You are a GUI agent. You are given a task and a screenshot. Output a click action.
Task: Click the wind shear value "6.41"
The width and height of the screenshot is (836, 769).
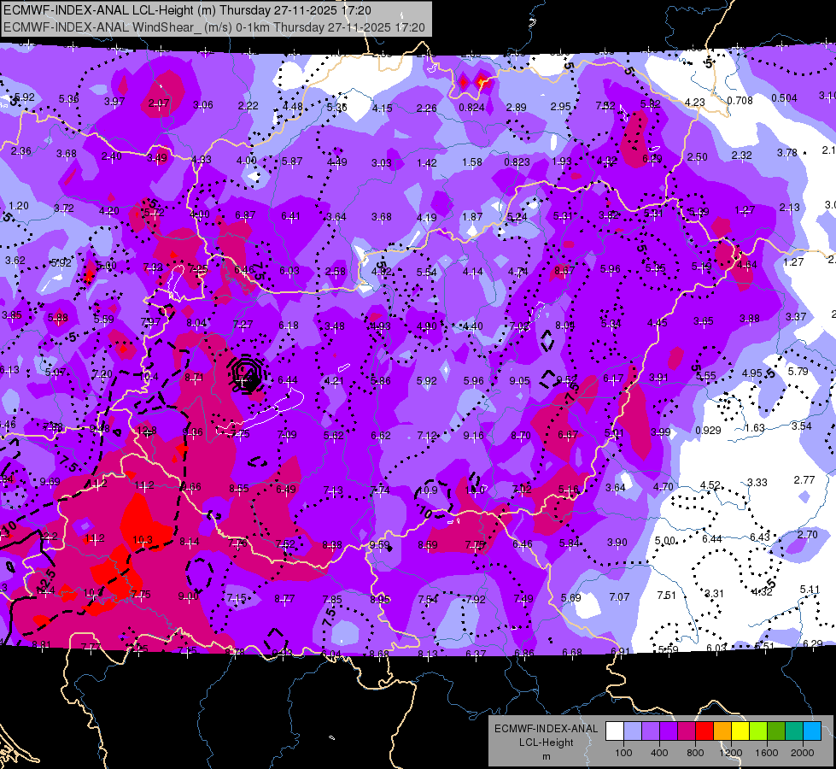[x=290, y=216]
